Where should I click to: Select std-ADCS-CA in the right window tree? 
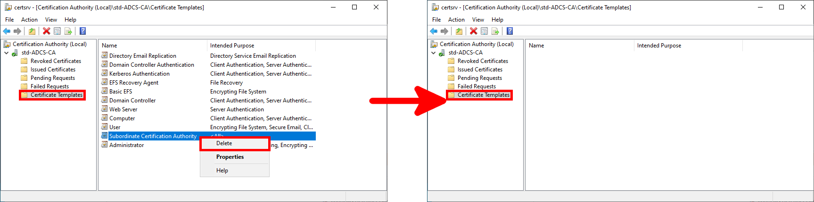pyautogui.click(x=466, y=53)
